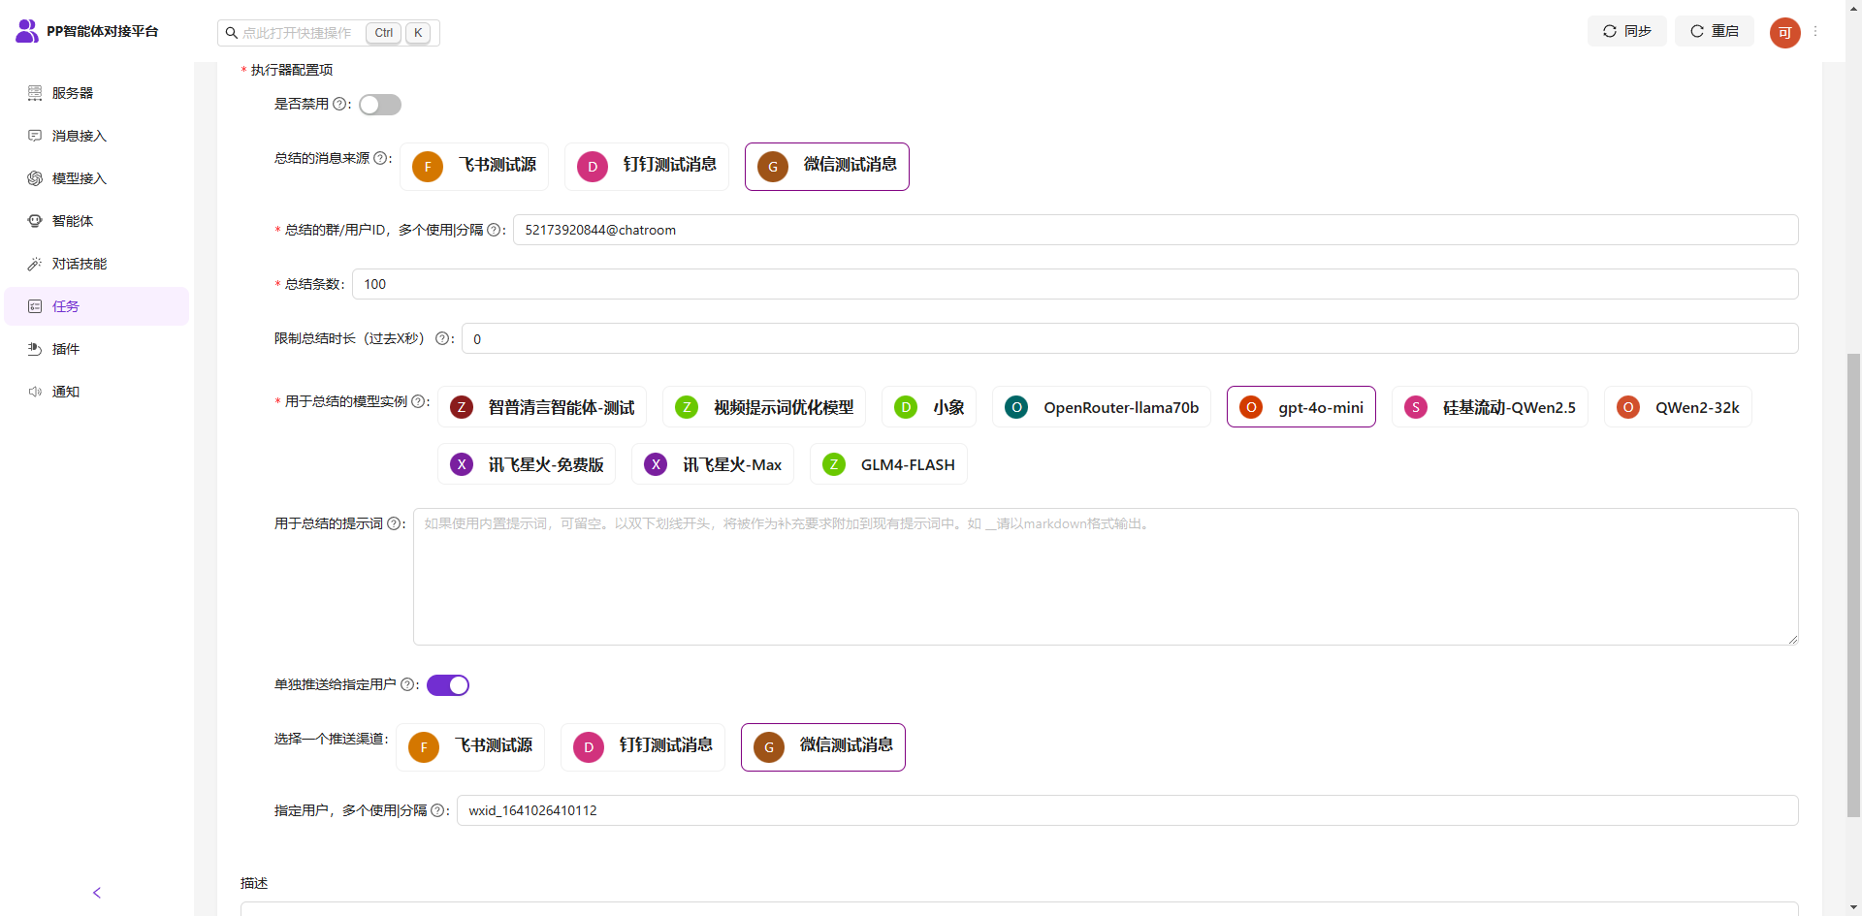1862x916 pixels.
Task: Select 微信测试消息 as message source
Action: click(827, 167)
